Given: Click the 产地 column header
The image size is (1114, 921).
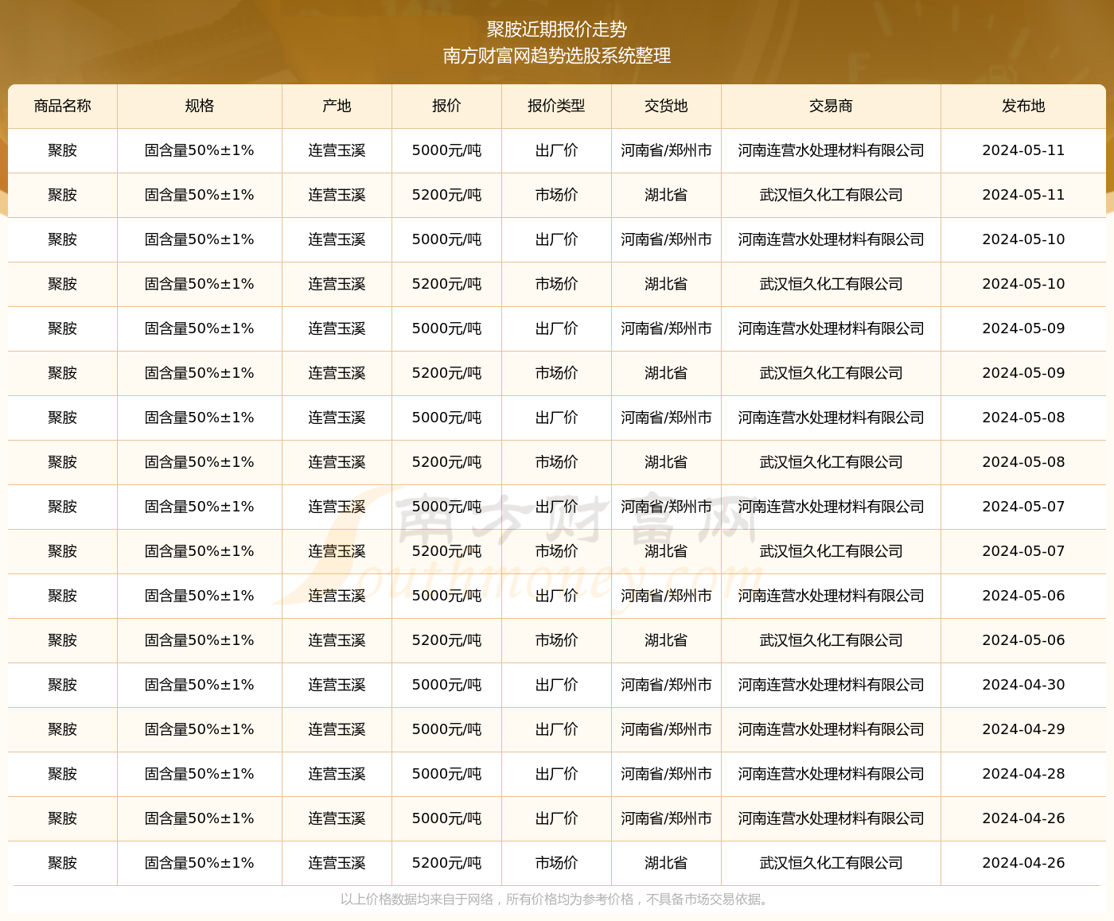Looking at the screenshot, I should (x=337, y=106).
